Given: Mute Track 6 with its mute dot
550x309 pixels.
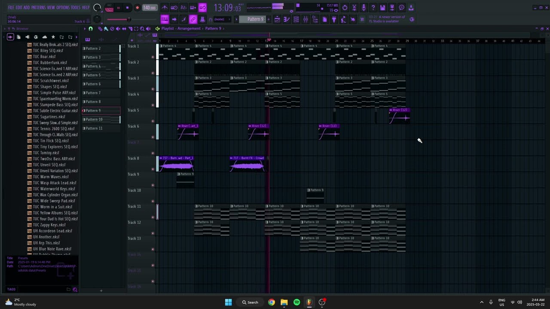Looking at the screenshot, I should click(x=153, y=137).
